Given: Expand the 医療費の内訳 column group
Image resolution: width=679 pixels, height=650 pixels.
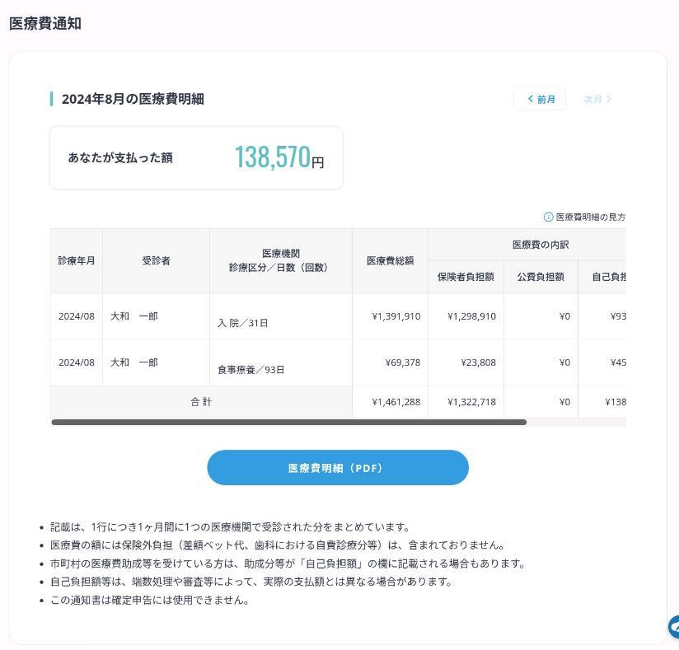Looking at the screenshot, I should (540, 245).
